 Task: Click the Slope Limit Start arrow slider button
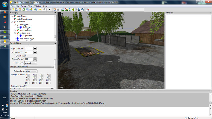click(35, 49)
